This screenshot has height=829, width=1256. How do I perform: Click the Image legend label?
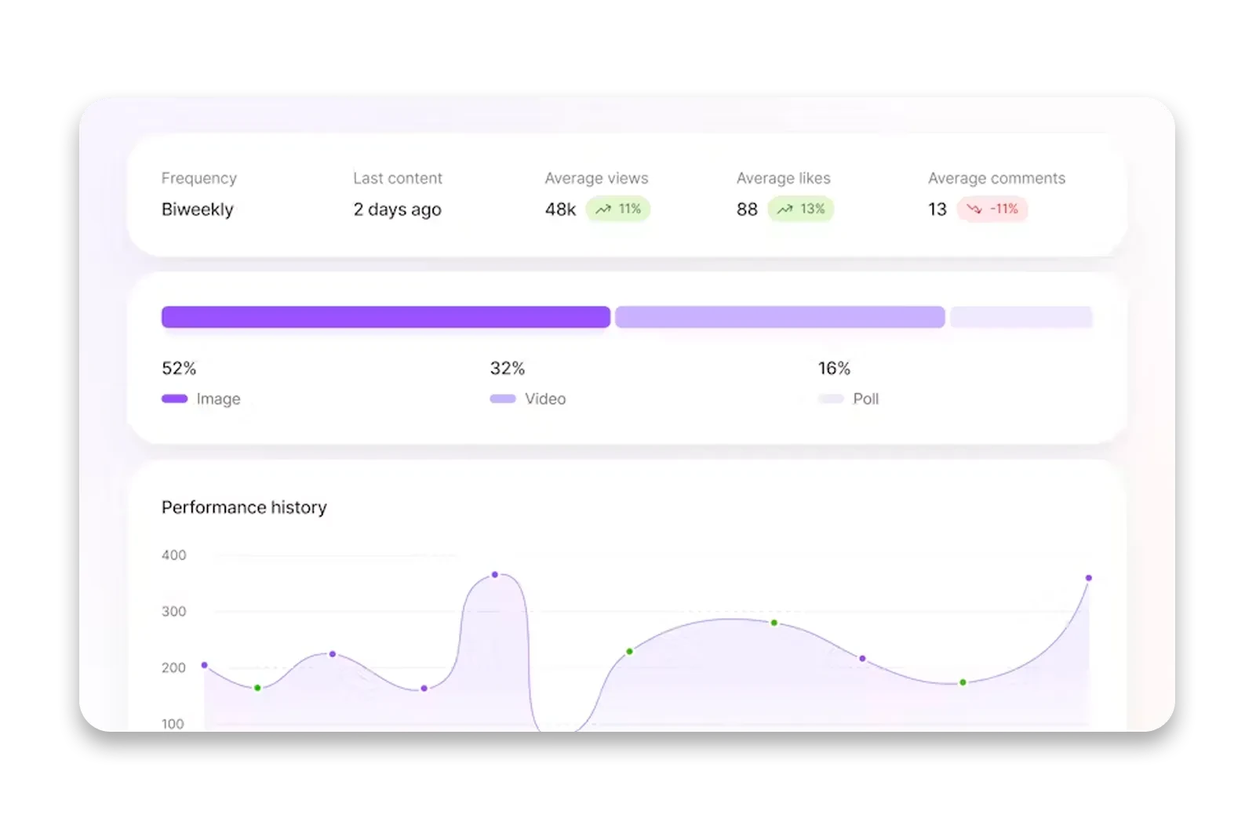tap(218, 398)
